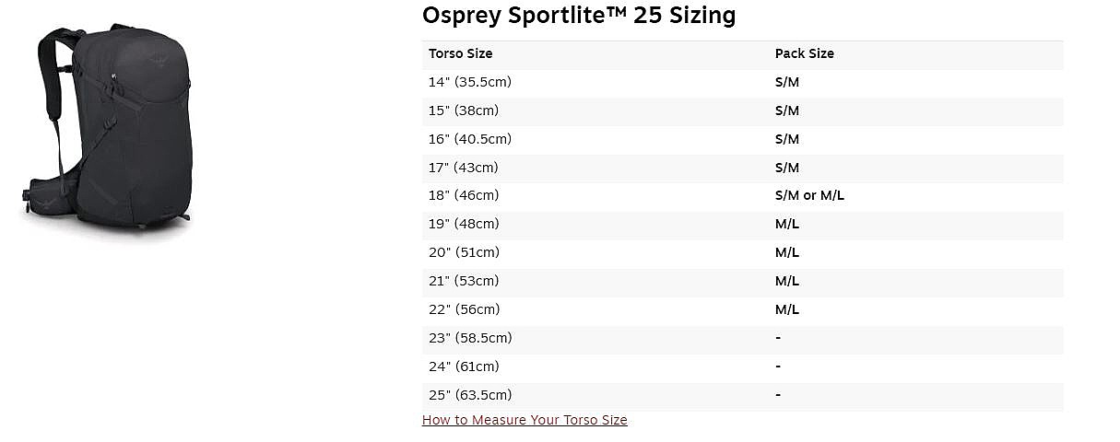Select the 18" (46cm) torso size cell

pyautogui.click(x=463, y=195)
